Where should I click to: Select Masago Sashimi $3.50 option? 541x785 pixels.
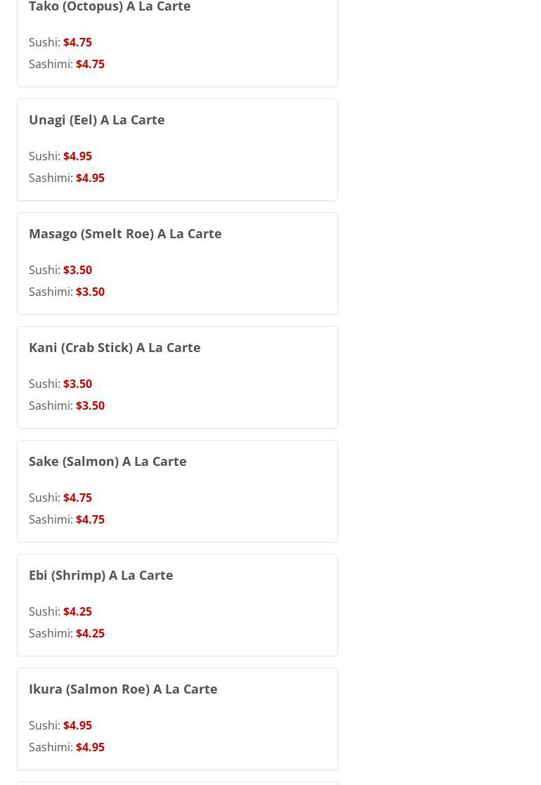tap(90, 292)
